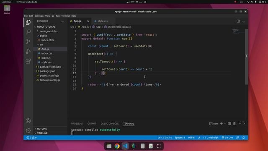Open Files from the dock

(x=109, y=146)
